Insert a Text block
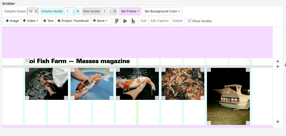Viewport: 286px width, 136px height. 48,21
